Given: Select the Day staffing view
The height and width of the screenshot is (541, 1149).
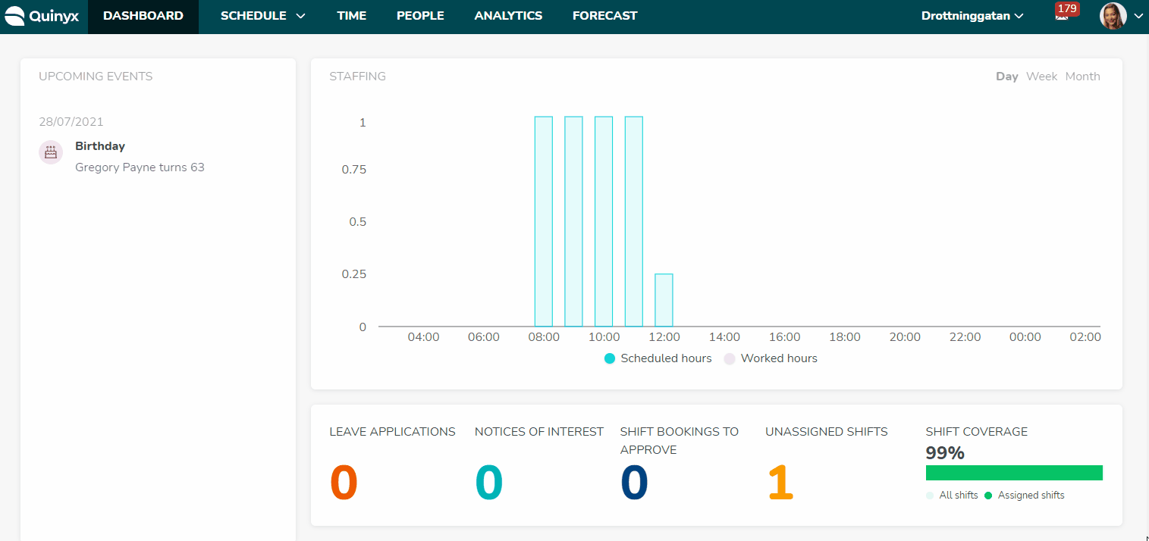Looking at the screenshot, I should point(1006,77).
